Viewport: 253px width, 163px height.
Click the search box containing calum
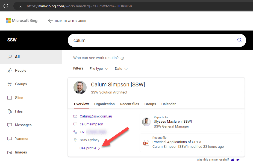point(153,40)
